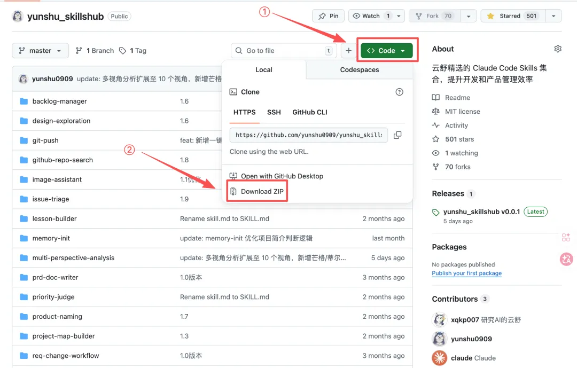Switch to the Codespaces tab
Viewport: 577px width, 368px height.
(x=359, y=70)
